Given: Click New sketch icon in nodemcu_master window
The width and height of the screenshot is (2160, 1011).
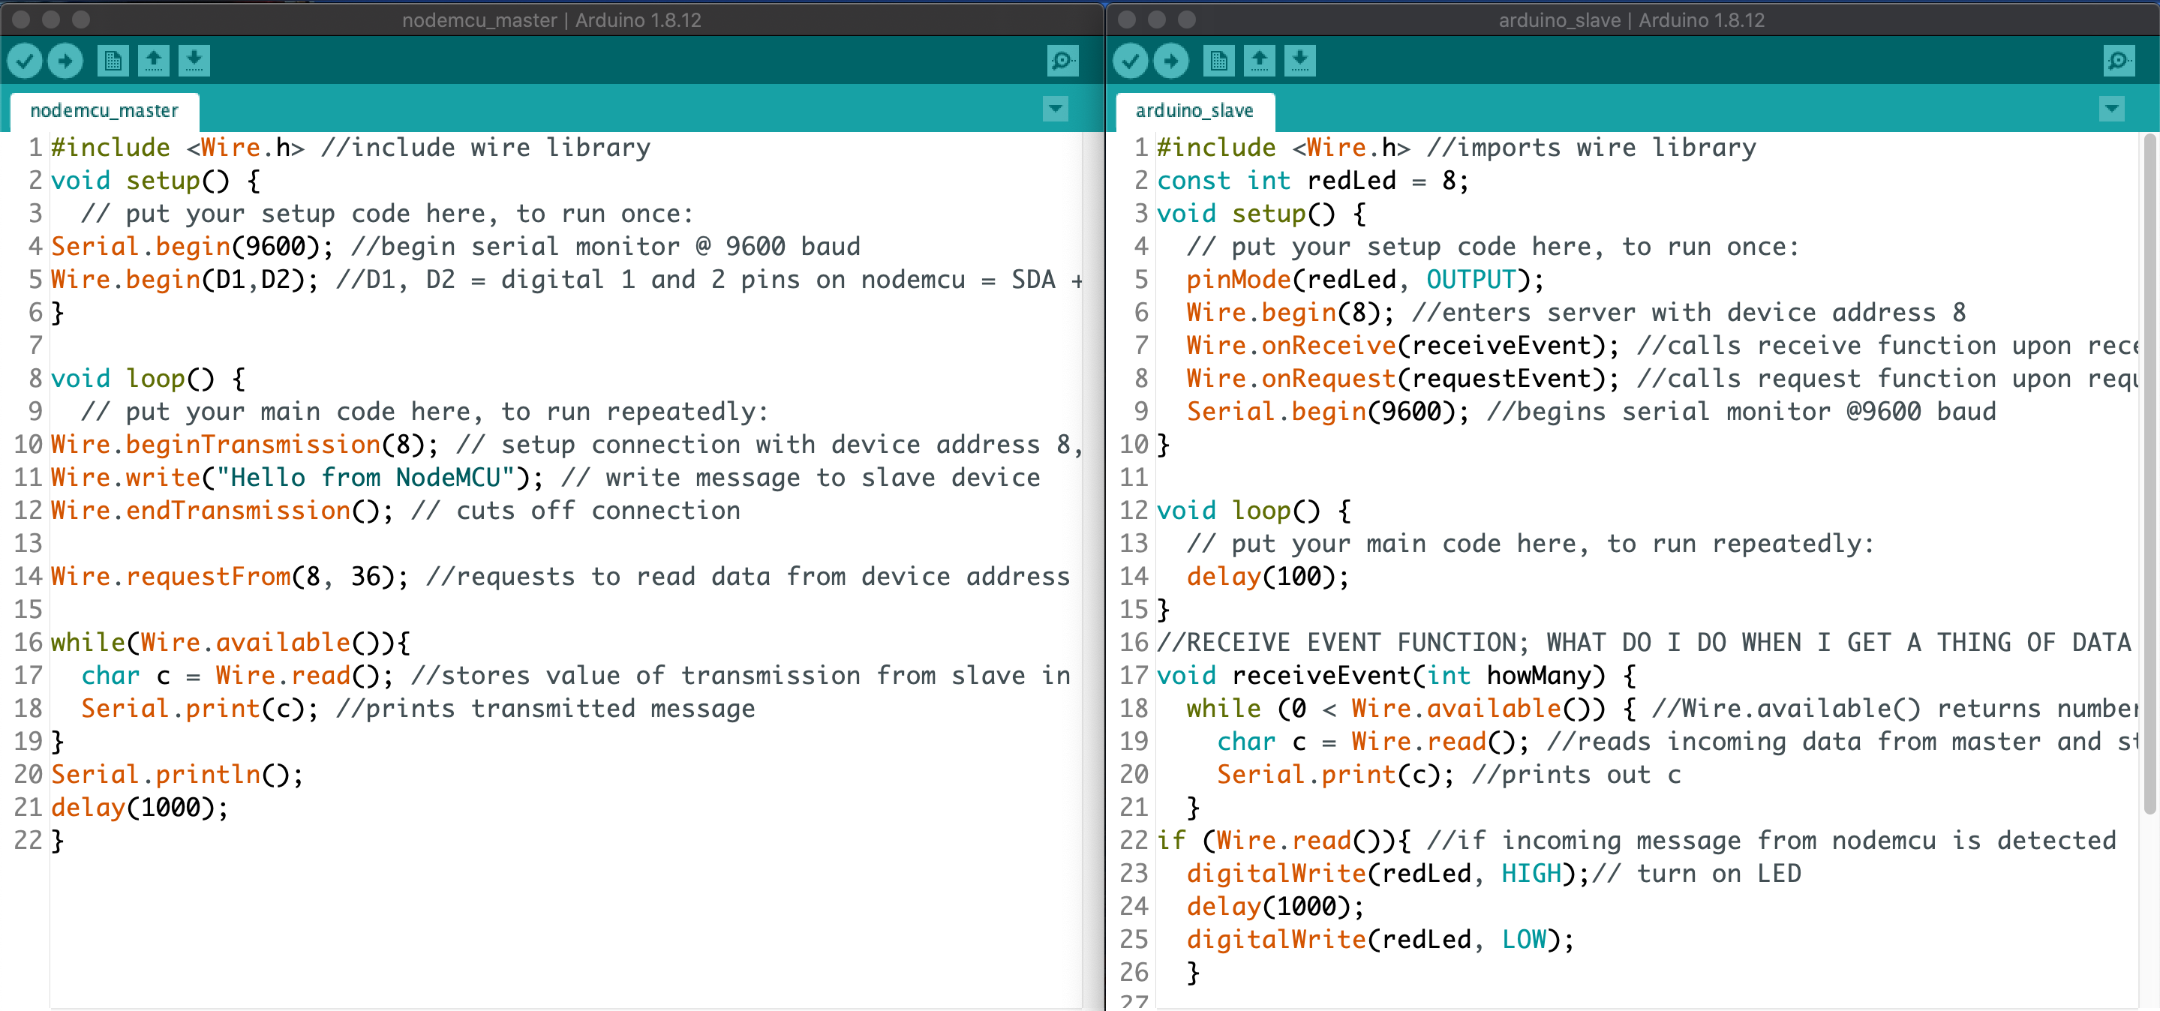Looking at the screenshot, I should click(x=113, y=60).
